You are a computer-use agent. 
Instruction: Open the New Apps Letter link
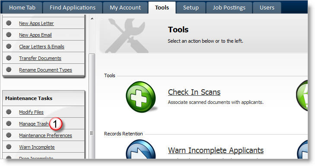pyautogui.click(x=36, y=23)
